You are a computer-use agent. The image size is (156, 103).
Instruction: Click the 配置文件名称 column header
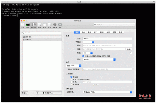(42, 37)
